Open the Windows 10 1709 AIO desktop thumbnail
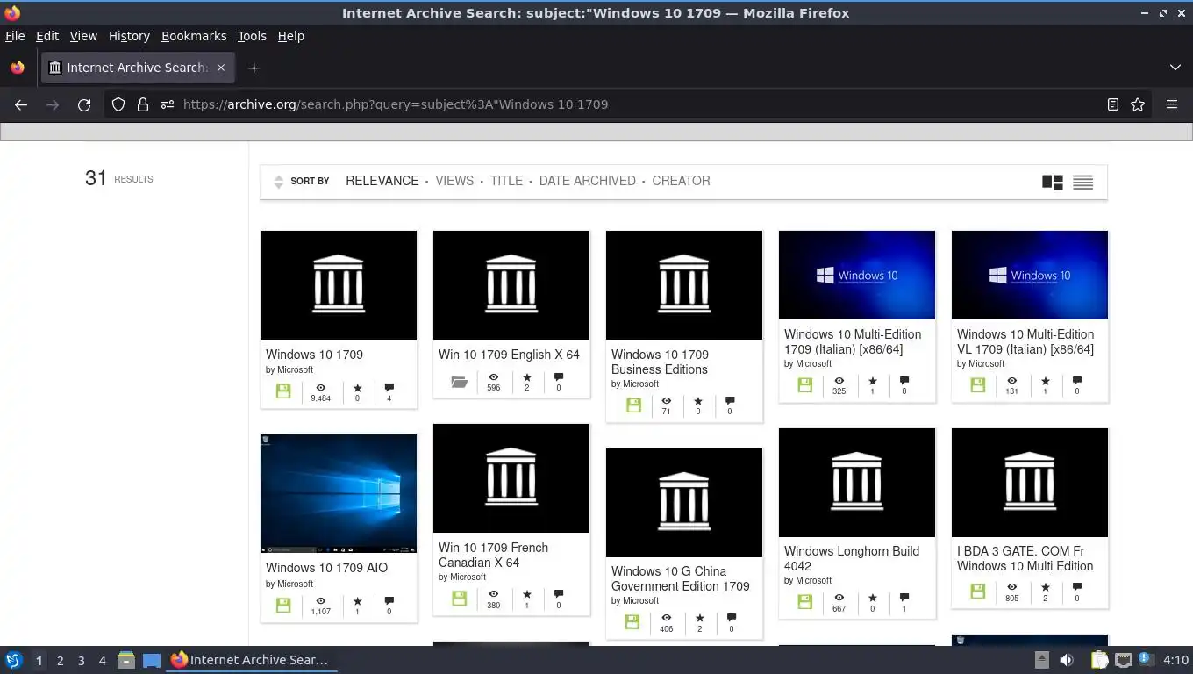1193x674 pixels. (x=339, y=493)
